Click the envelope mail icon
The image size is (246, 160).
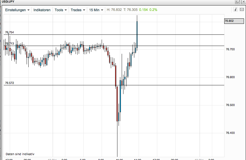click(242, 9)
